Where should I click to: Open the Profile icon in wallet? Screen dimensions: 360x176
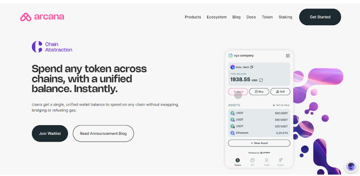coord(266,160)
